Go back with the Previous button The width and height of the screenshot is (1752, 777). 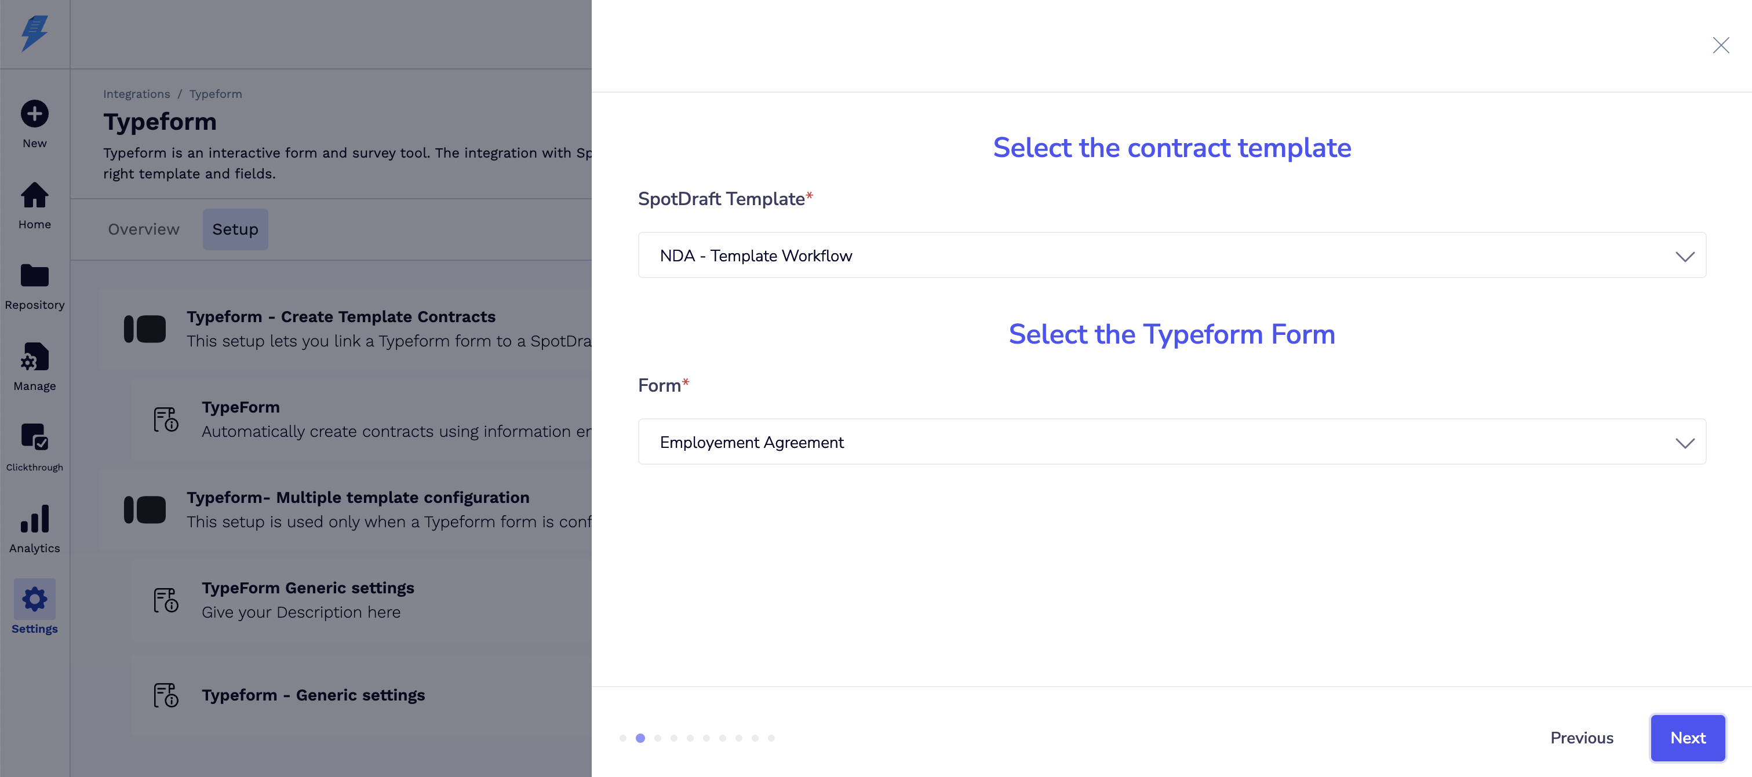pyautogui.click(x=1581, y=738)
